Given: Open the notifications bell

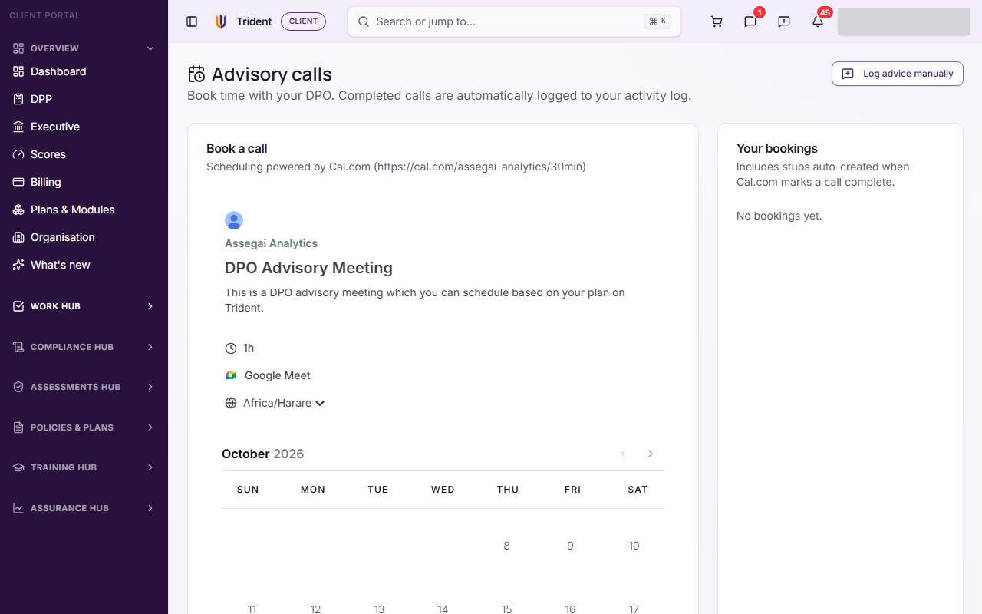Looking at the screenshot, I should tap(818, 21).
